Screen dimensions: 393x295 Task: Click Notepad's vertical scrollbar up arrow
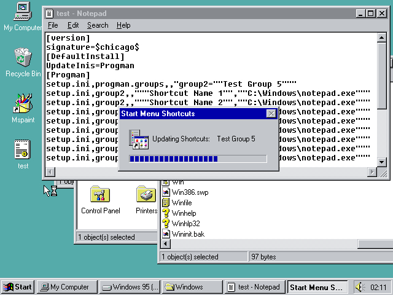(372, 37)
